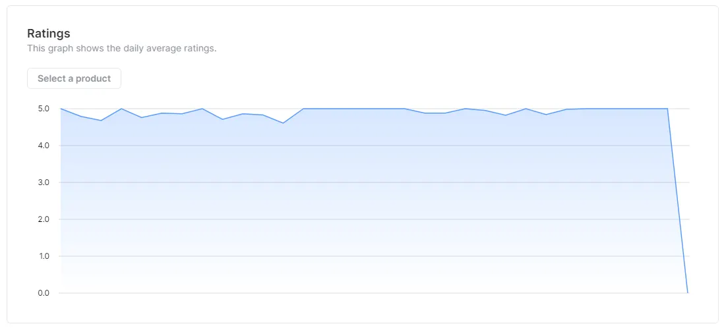Click the Ratings heading
Screen dimensions: 726x328
(x=49, y=34)
